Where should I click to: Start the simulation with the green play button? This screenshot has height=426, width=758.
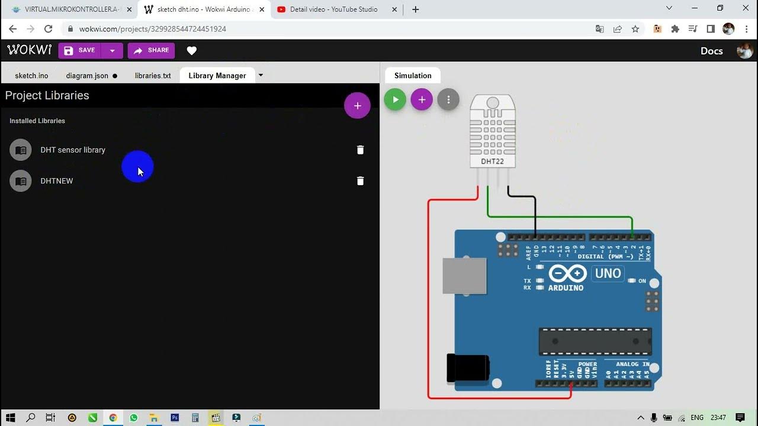tap(395, 99)
